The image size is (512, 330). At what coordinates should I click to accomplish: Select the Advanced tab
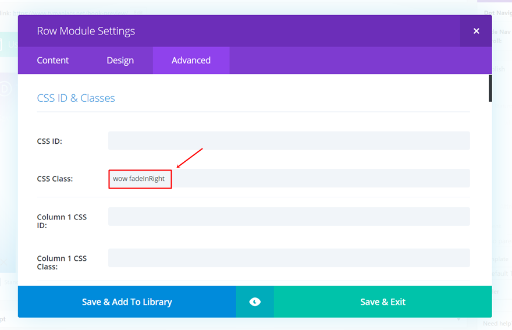coord(191,61)
